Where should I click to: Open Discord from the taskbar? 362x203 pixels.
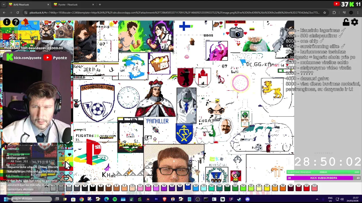pyautogui.click(x=247, y=199)
